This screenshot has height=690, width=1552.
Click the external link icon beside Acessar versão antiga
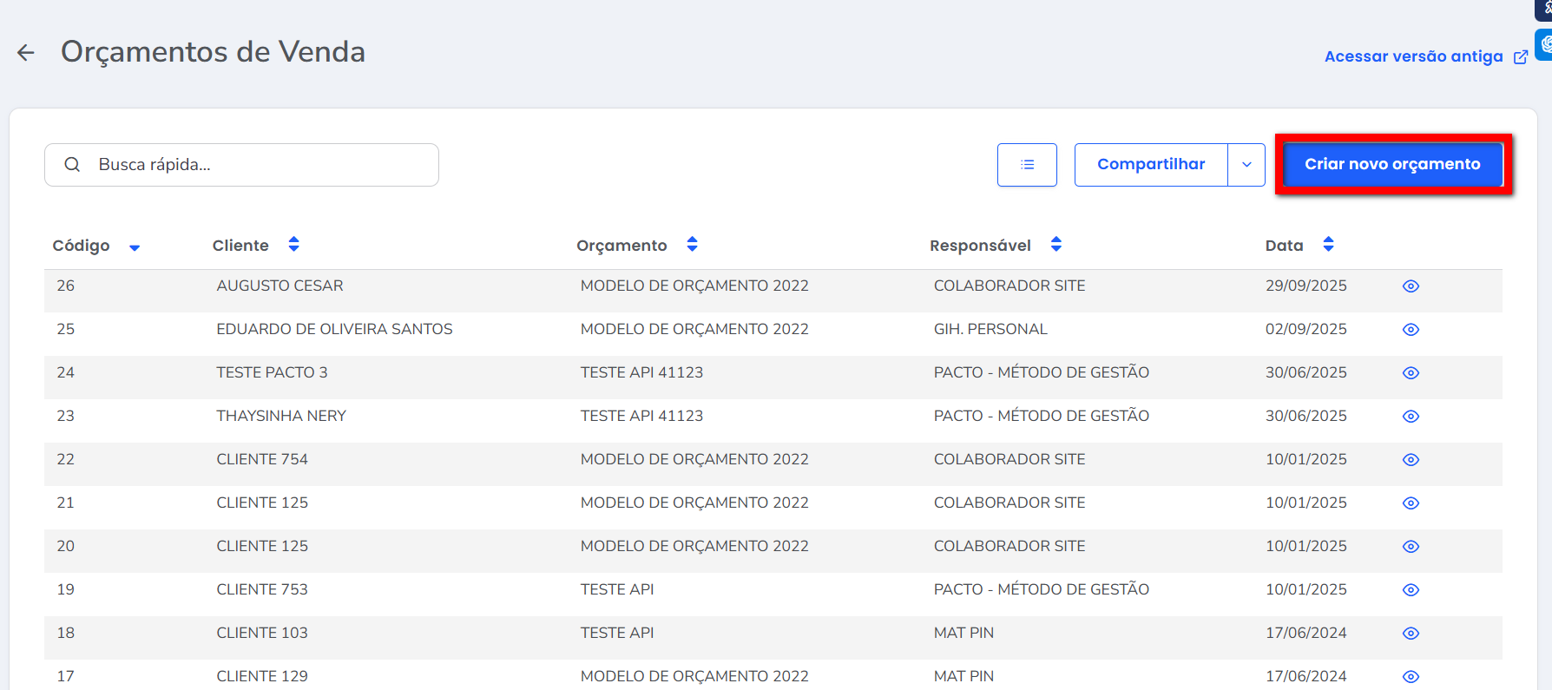pyautogui.click(x=1521, y=57)
